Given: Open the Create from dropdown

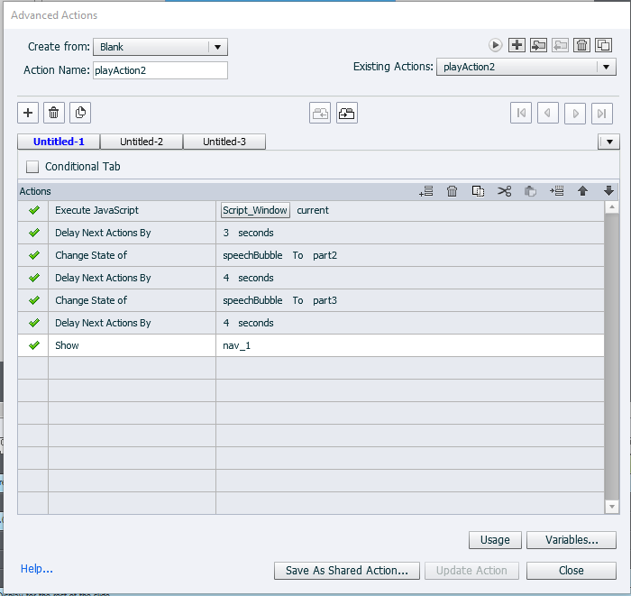Looking at the screenshot, I should (160, 47).
